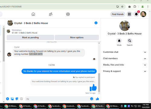Attach a photo with the image icon
Viewport: 151px width, 109px height.
pos(12,99)
